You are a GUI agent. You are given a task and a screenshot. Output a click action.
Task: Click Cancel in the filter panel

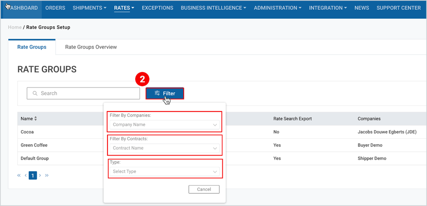coord(204,189)
